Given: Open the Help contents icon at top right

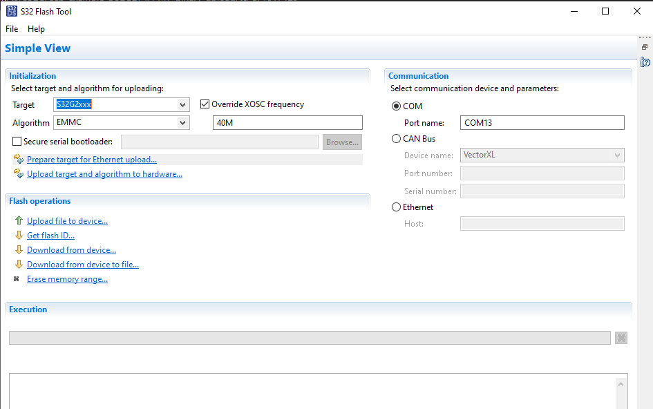Looking at the screenshot, I should (646, 61).
